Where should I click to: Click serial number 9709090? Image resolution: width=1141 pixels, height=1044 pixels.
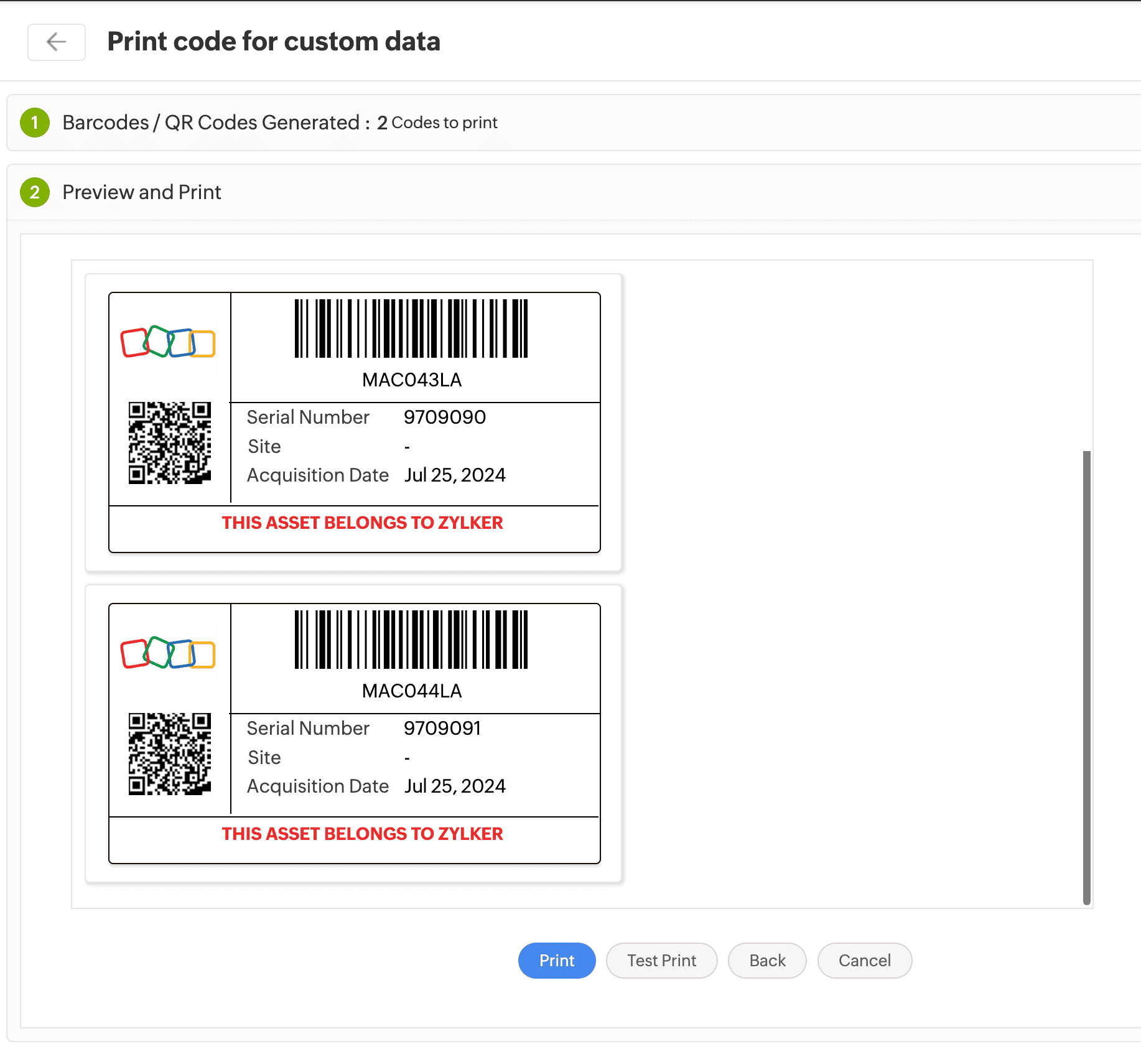point(445,417)
